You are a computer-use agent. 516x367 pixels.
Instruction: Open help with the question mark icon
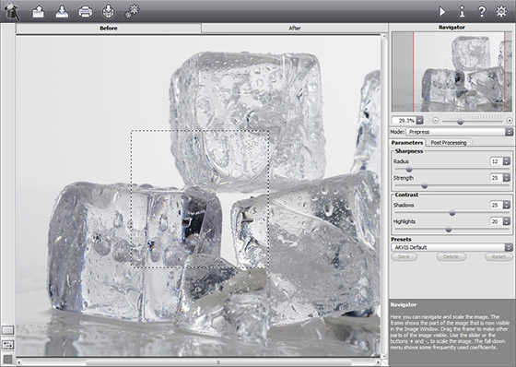point(481,12)
